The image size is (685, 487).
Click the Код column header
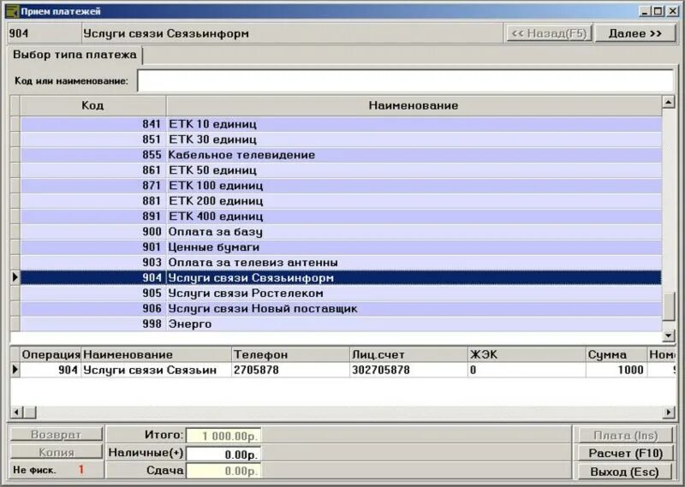(93, 105)
